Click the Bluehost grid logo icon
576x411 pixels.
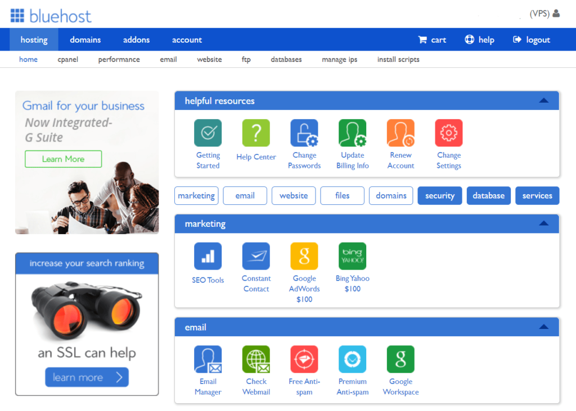point(17,16)
